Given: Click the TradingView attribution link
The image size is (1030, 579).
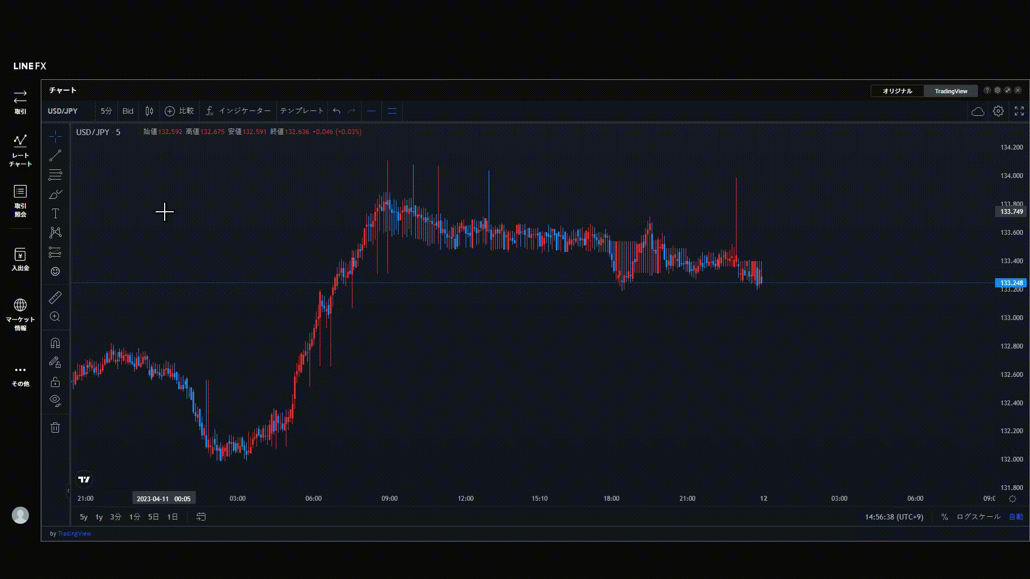Looking at the screenshot, I should pos(75,533).
